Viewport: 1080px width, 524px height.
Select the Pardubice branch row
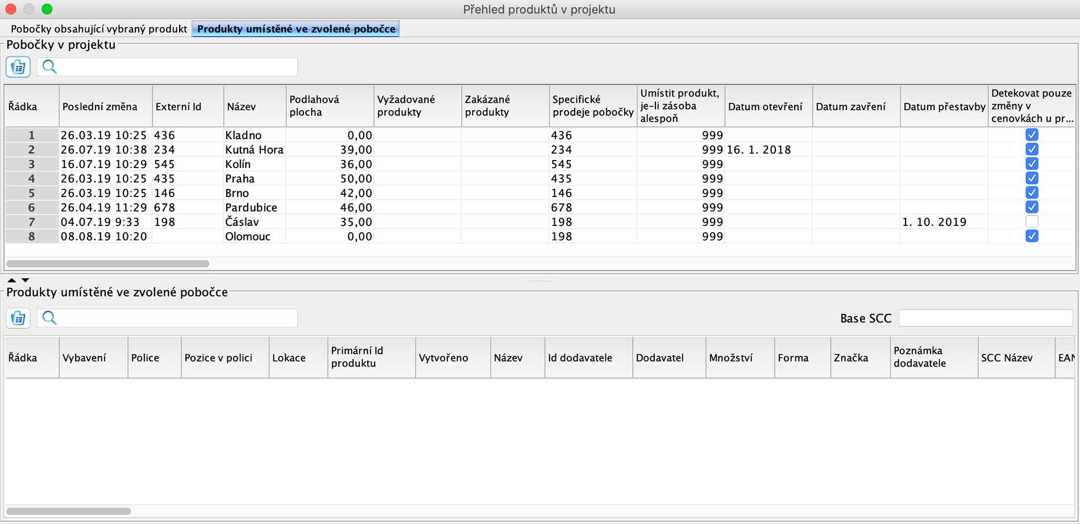pos(251,208)
